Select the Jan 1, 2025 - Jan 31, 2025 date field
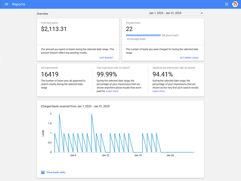The image size is (241, 181). point(165,13)
